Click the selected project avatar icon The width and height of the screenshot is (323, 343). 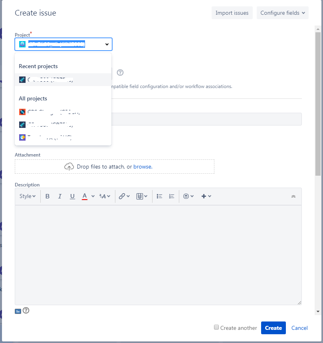click(x=22, y=44)
